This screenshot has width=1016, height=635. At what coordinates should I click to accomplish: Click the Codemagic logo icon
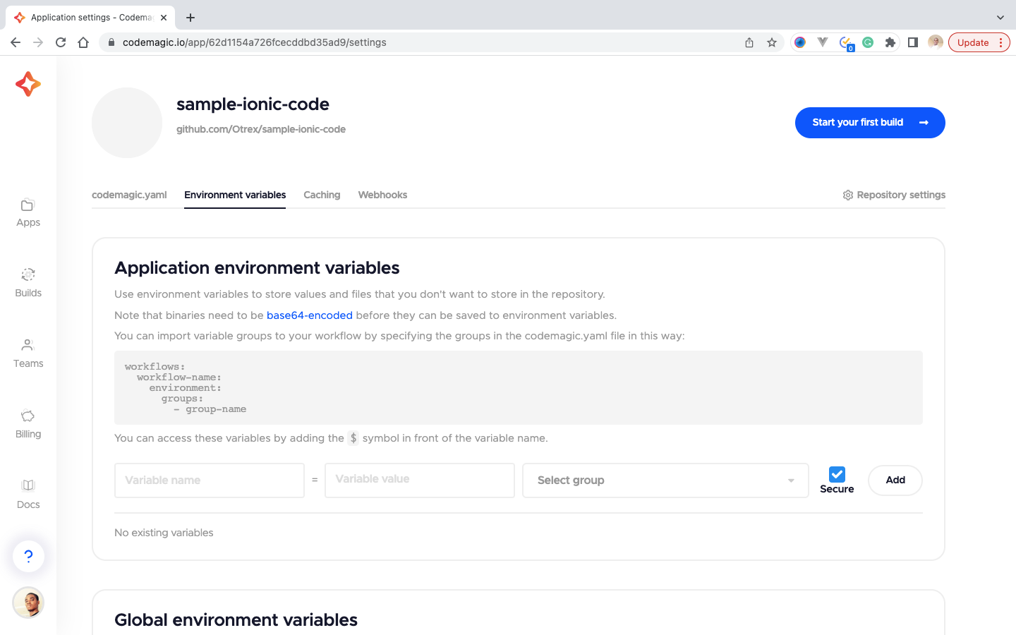(28, 84)
